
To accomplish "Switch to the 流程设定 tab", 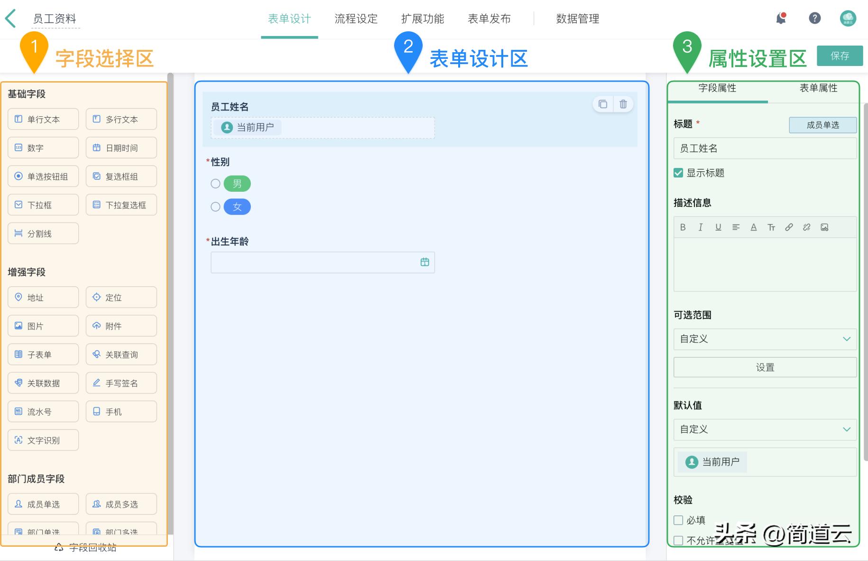I will [356, 19].
